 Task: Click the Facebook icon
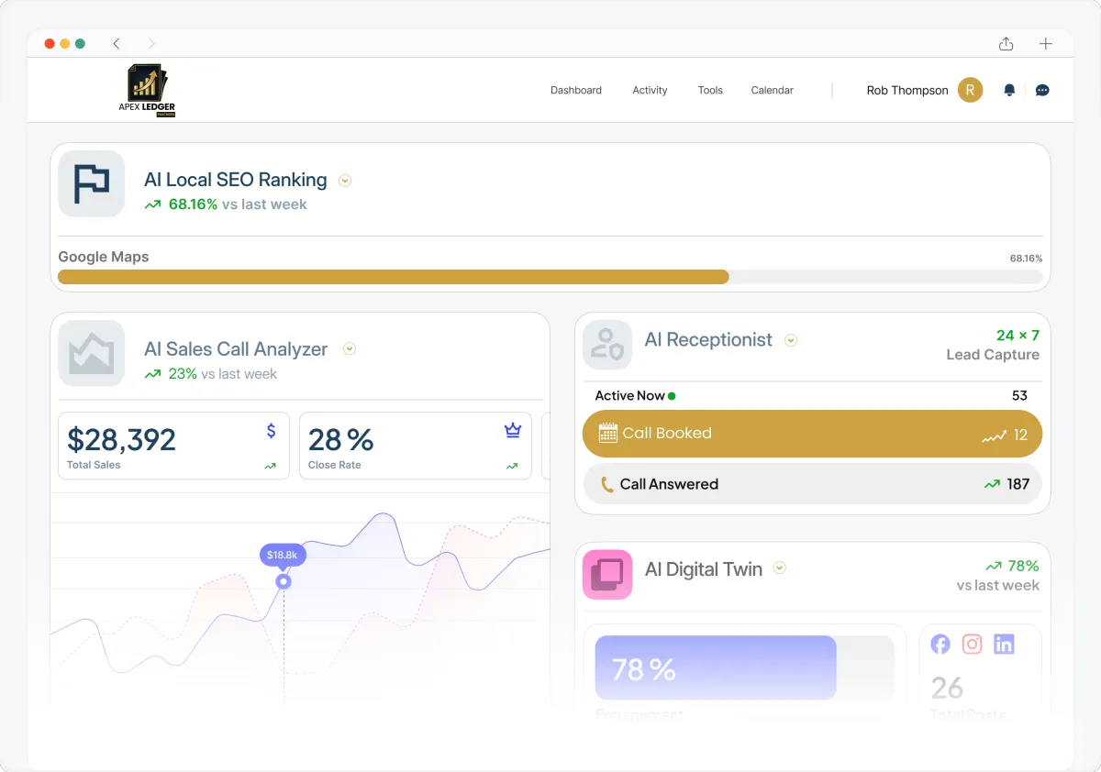[940, 645]
